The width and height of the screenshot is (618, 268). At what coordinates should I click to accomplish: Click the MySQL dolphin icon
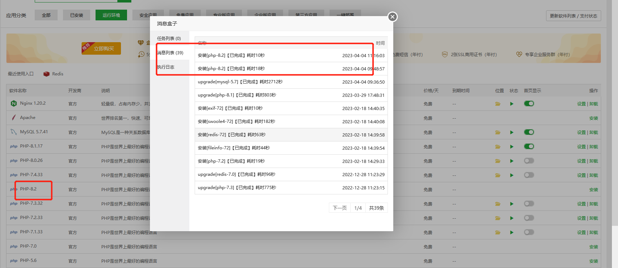[x=14, y=132]
